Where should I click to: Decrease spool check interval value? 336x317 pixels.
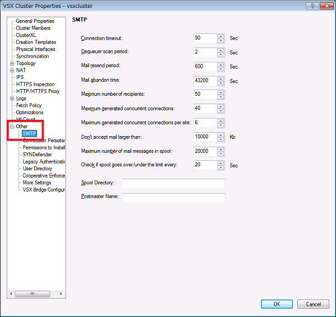(x=221, y=167)
